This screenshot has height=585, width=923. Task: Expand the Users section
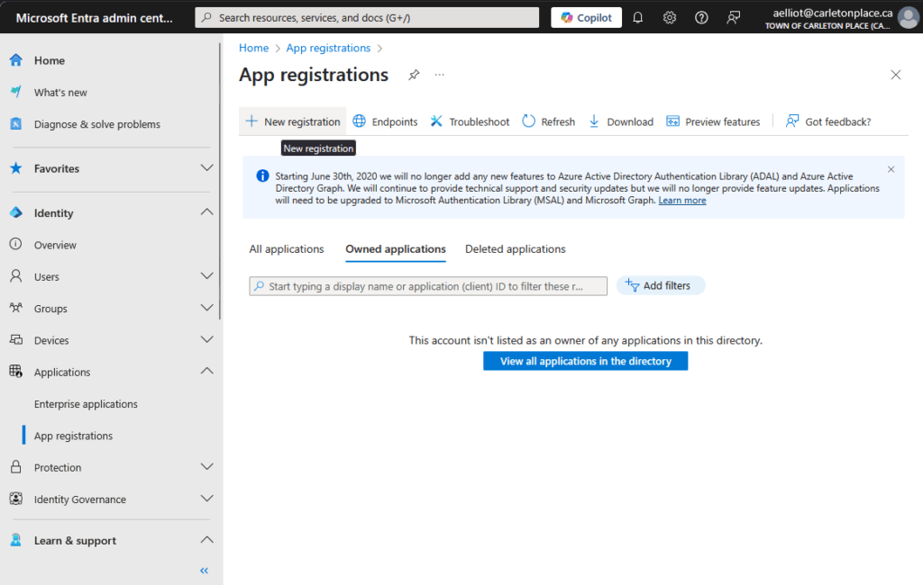pyautogui.click(x=206, y=276)
